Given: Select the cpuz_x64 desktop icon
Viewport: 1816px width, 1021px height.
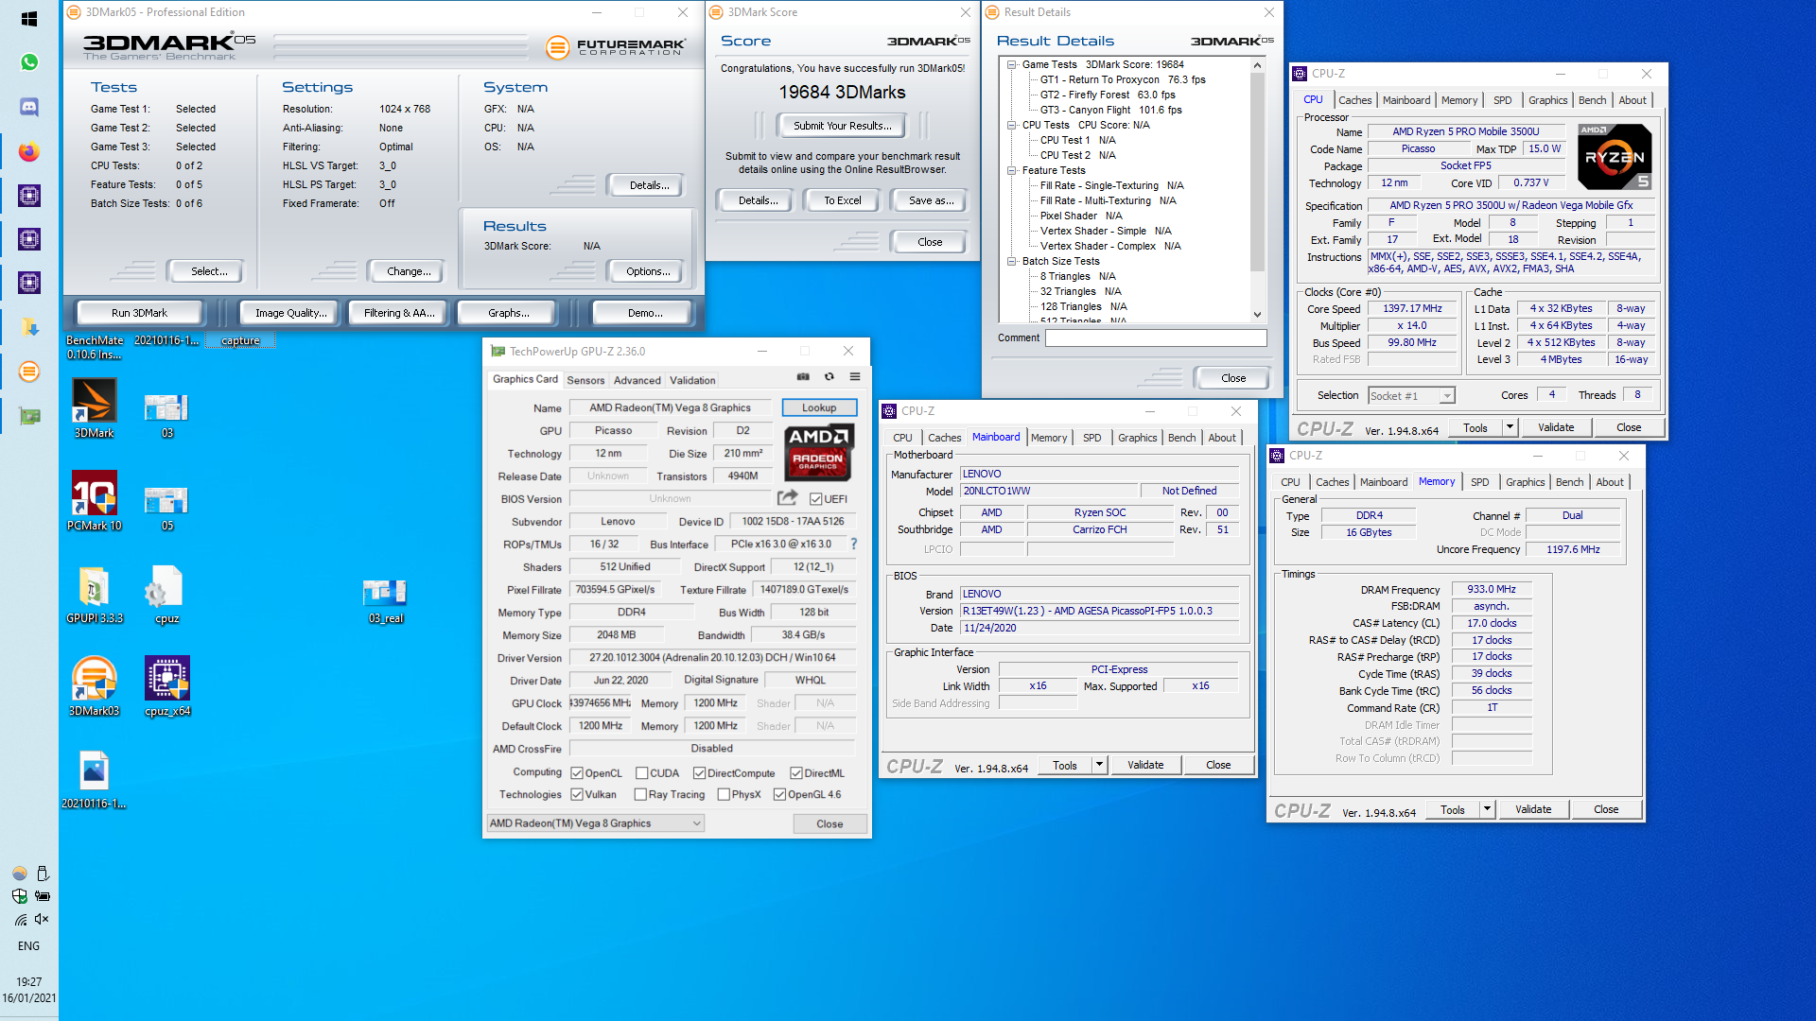Looking at the screenshot, I should 167,686.
